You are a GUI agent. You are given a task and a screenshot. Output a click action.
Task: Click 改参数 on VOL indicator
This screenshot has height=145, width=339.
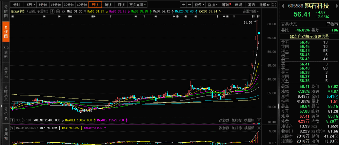[224, 120]
